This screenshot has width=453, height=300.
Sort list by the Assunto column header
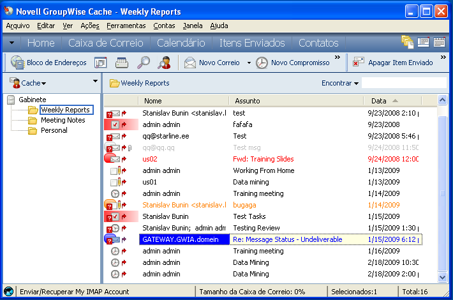248,101
